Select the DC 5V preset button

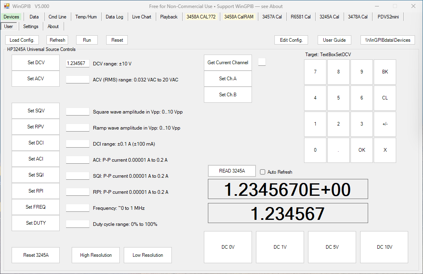pyautogui.click(x=332, y=247)
